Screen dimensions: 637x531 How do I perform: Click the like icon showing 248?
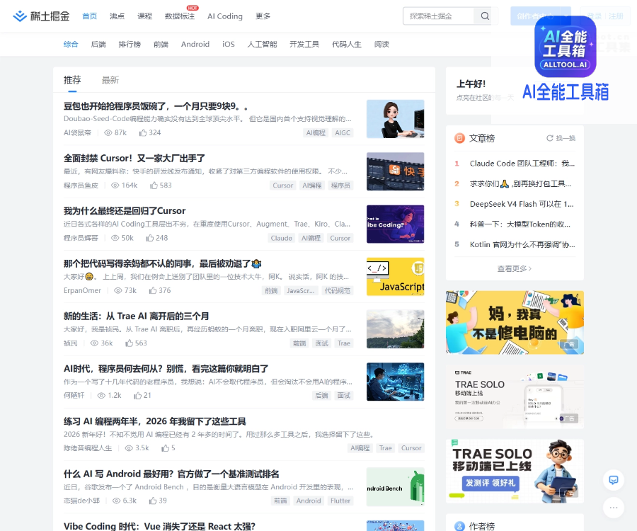[150, 238]
